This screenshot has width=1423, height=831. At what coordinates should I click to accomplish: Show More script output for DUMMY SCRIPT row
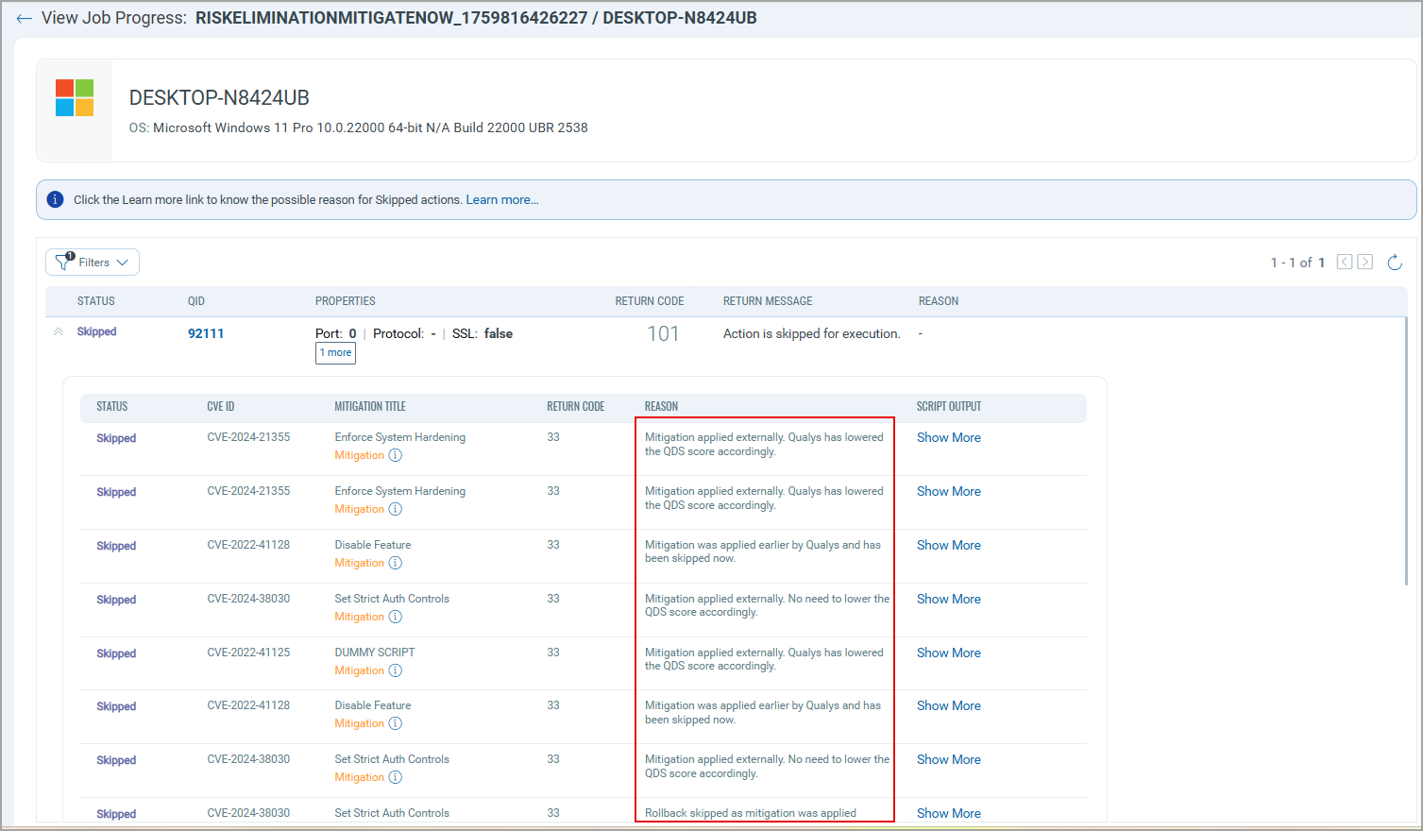point(948,653)
